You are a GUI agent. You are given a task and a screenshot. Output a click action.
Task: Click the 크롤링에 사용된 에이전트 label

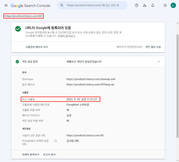pyautogui.click(x=36, y=105)
